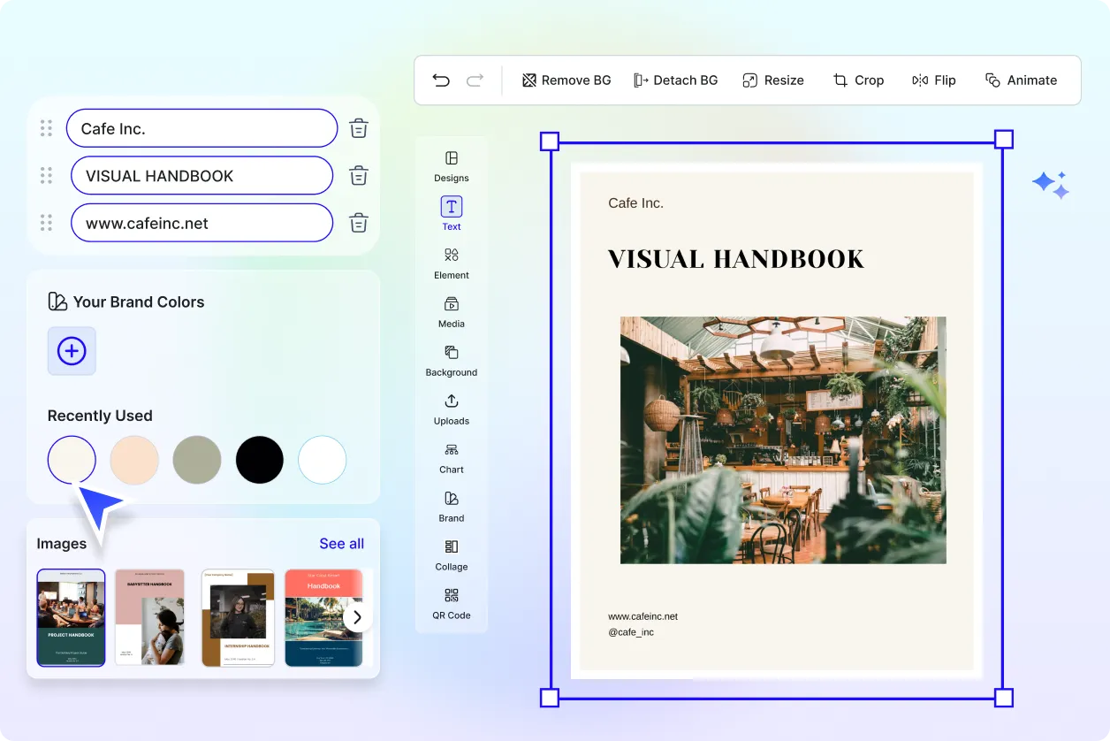The width and height of the screenshot is (1110, 741).
Task: Delete the Cafe Inc. text row
Action: (x=358, y=128)
